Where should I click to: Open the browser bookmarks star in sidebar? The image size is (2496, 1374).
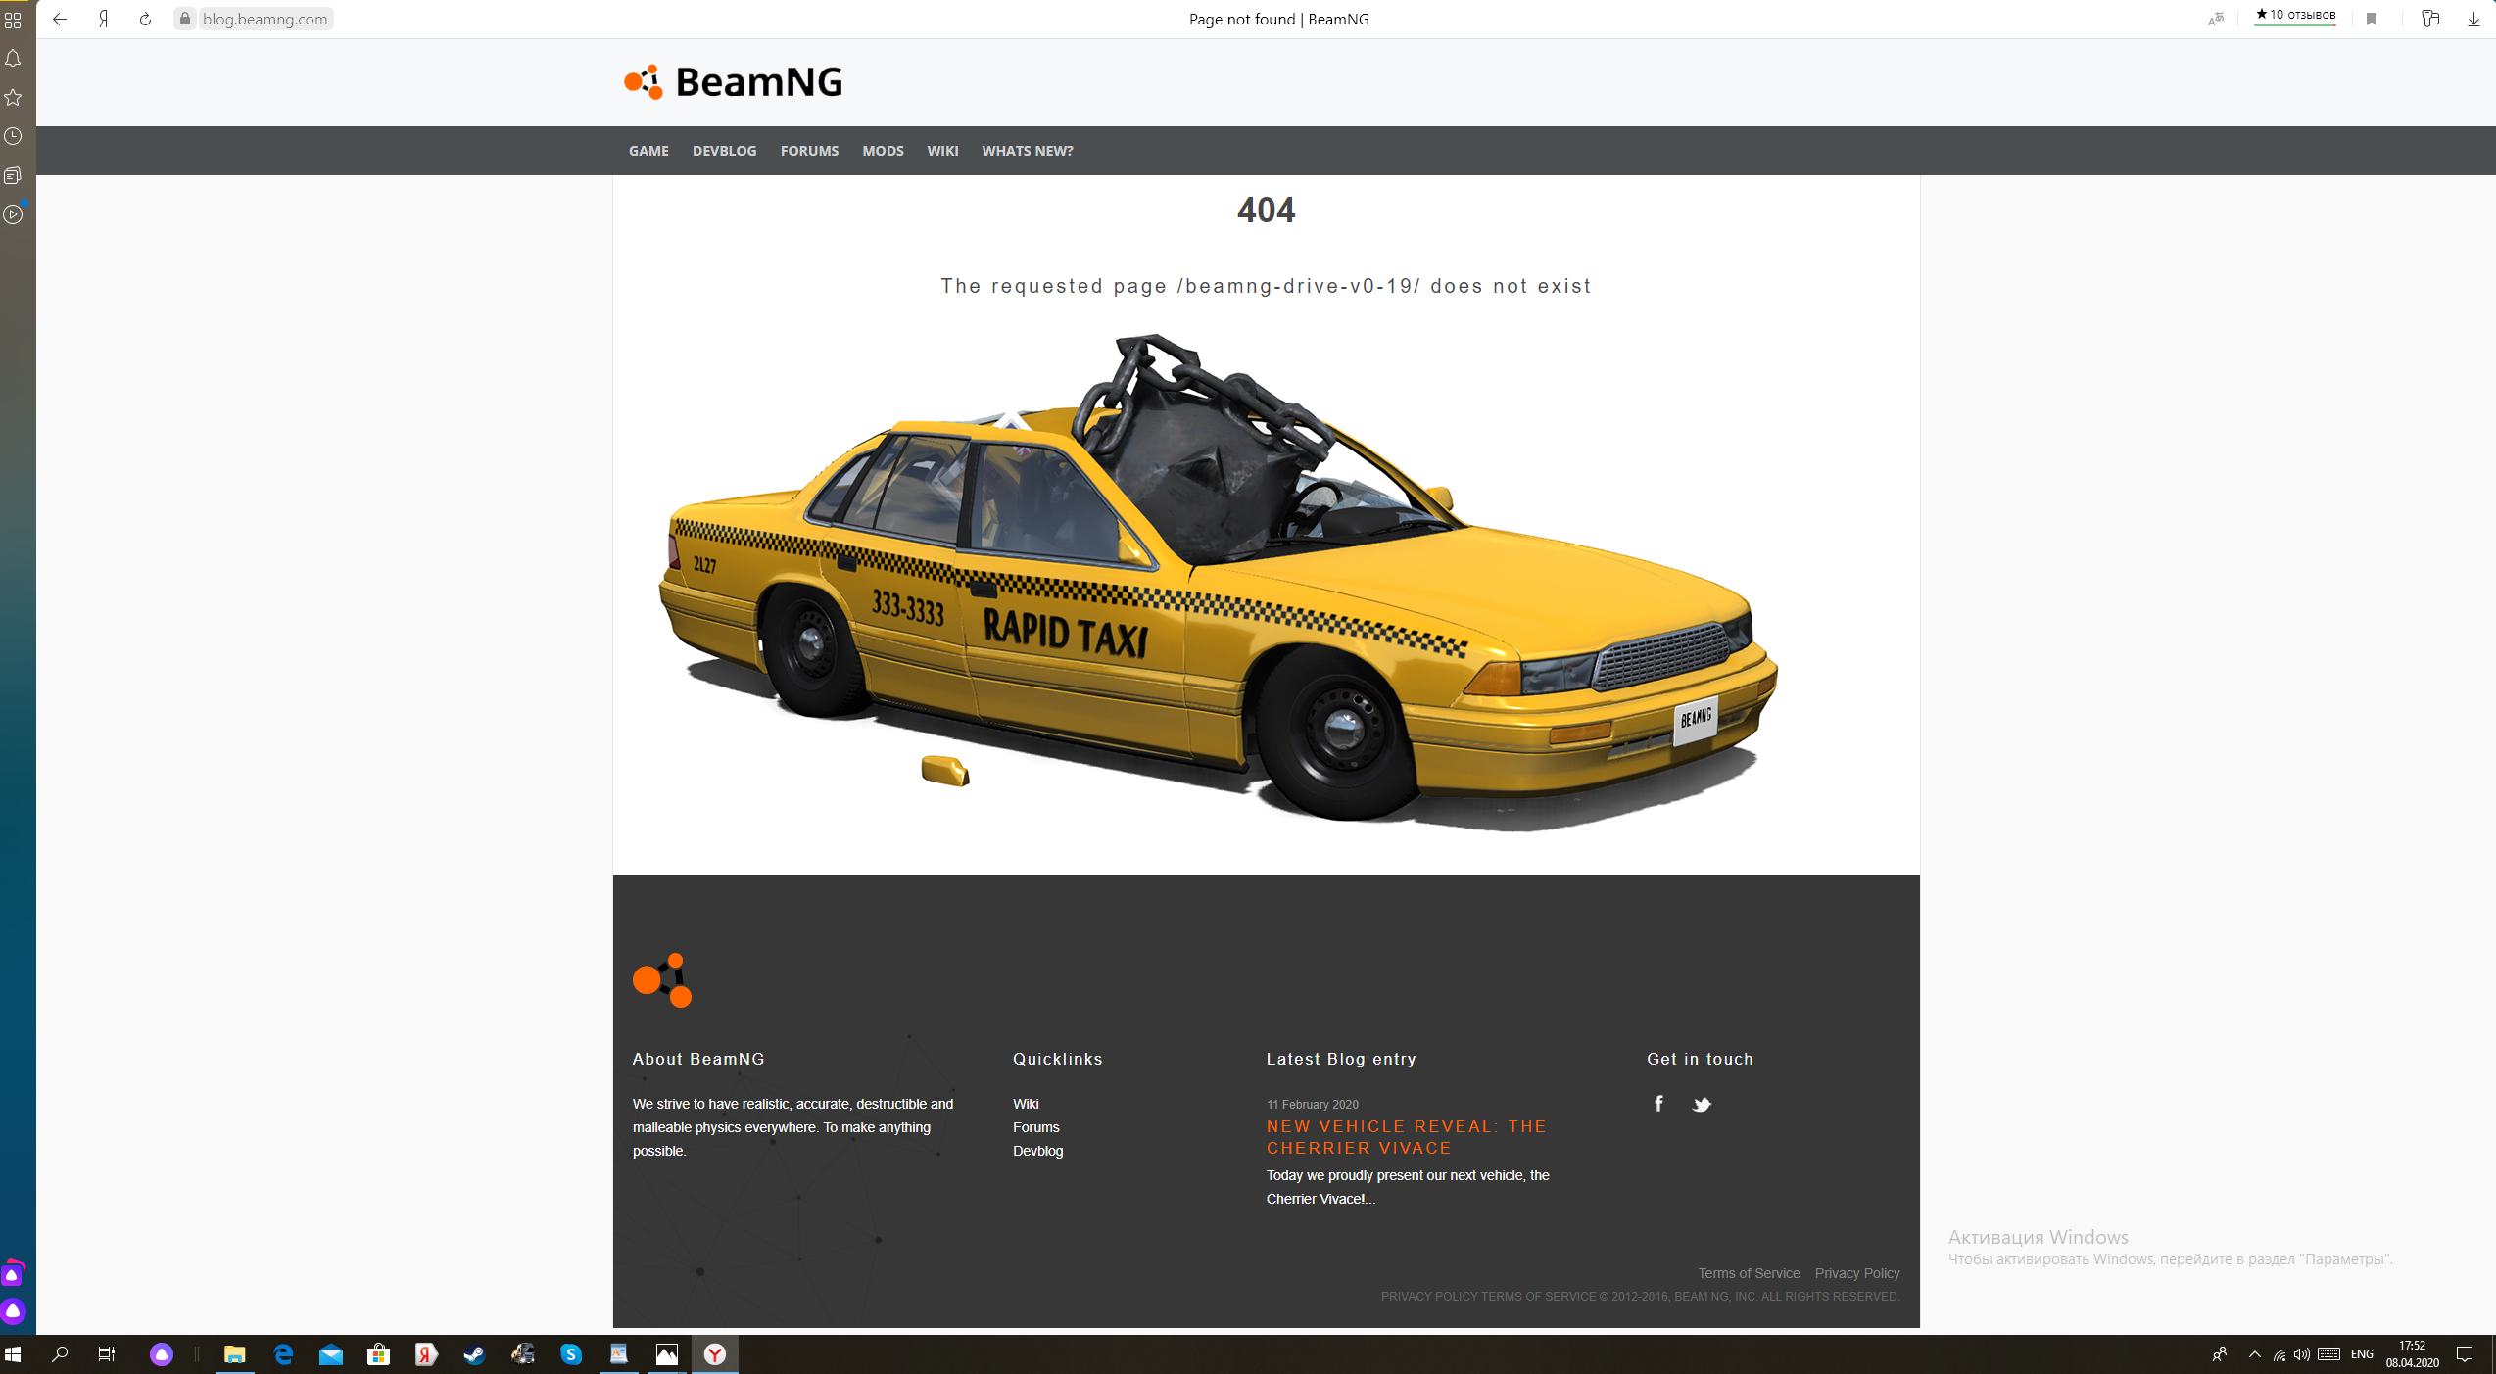13,97
